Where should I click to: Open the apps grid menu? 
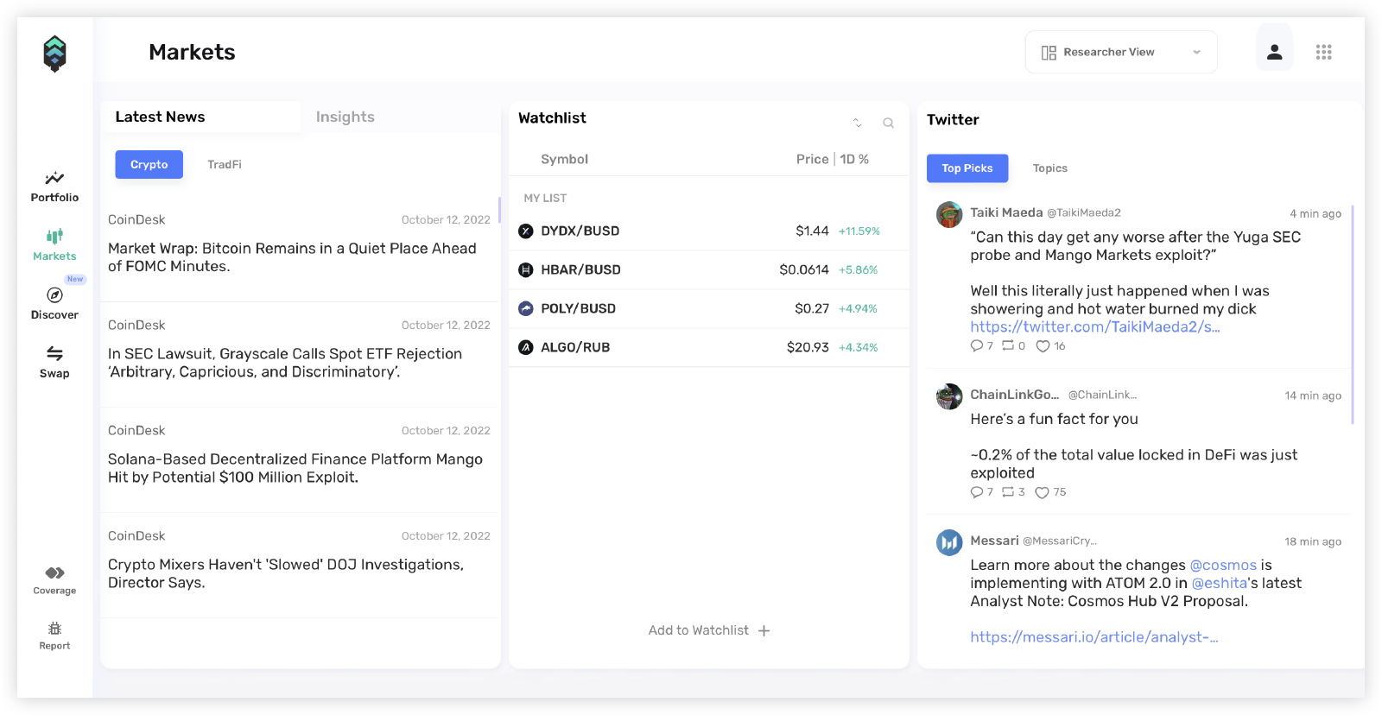[1323, 52]
